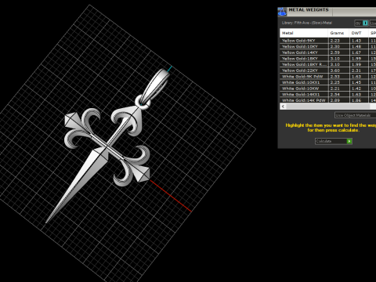Select the White Gold:14K PdW row
376x282 pixels.
[328, 100]
